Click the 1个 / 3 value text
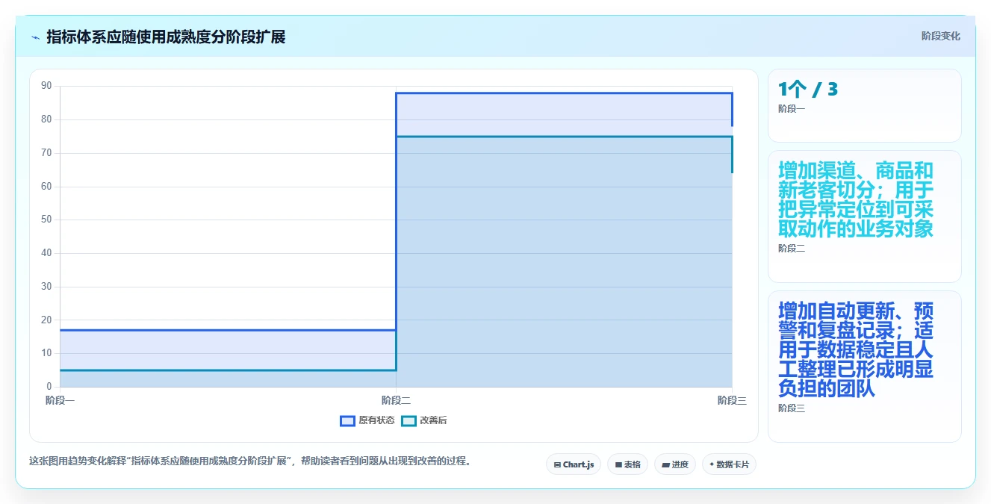Image resolution: width=991 pixels, height=504 pixels. (x=808, y=90)
